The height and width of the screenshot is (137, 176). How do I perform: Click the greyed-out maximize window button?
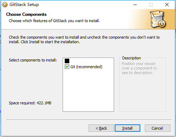pos(151,5)
